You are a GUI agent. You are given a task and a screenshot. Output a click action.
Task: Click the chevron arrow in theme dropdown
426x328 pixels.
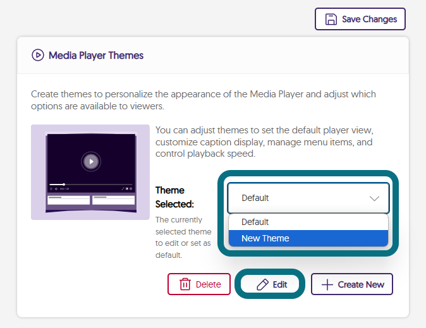pyautogui.click(x=374, y=198)
